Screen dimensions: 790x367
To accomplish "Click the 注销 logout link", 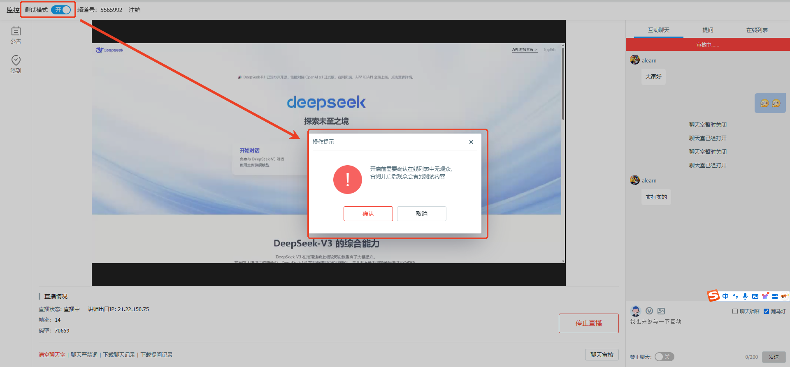I will [x=135, y=10].
